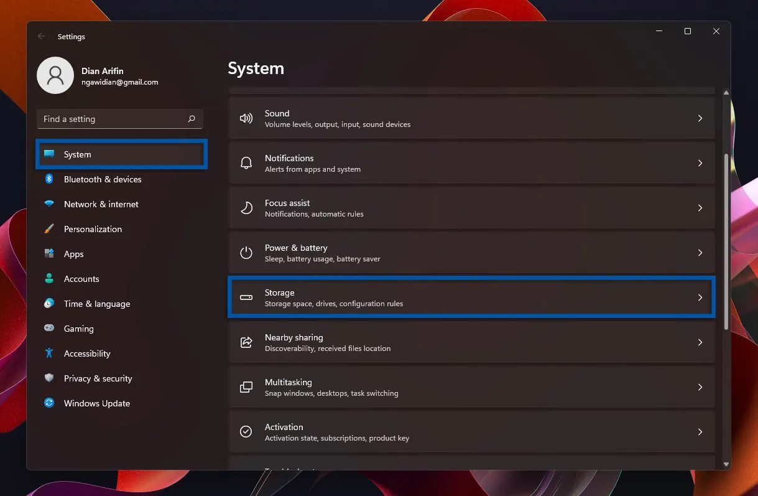The width and height of the screenshot is (758, 496).
Task: Open the Multitasking windows icon
Action: pos(247,387)
